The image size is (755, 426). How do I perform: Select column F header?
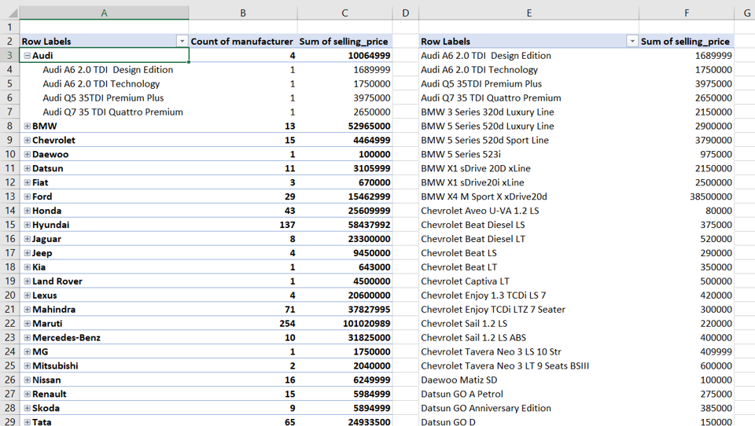[x=686, y=13]
